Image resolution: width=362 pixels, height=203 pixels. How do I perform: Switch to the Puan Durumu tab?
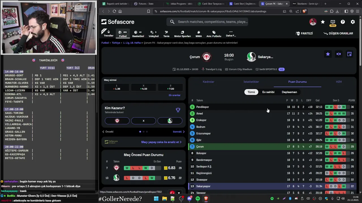297,82
